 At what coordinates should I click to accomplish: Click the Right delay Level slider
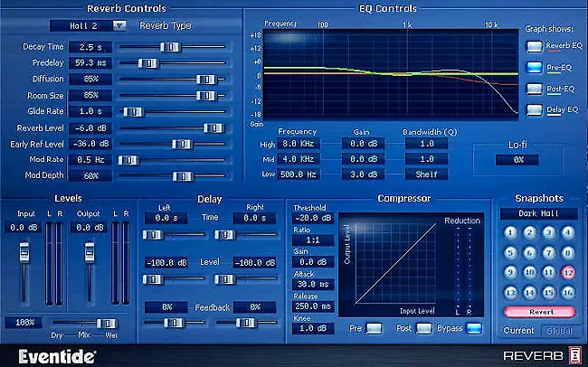tap(224, 279)
